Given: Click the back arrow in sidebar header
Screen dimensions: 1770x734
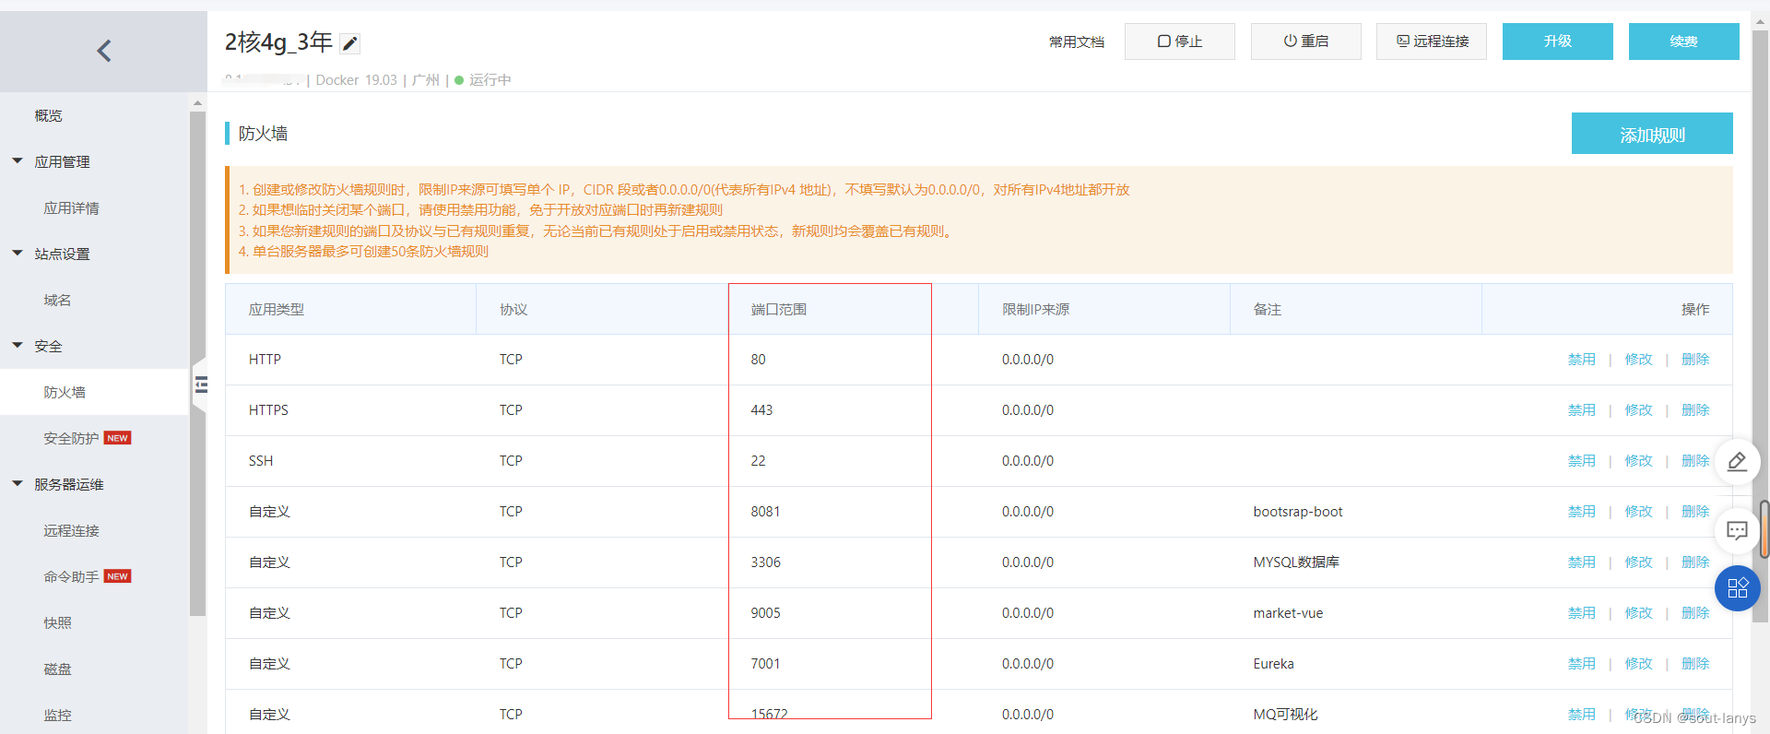Looking at the screenshot, I should pyautogui.click(x=104, y=51).
